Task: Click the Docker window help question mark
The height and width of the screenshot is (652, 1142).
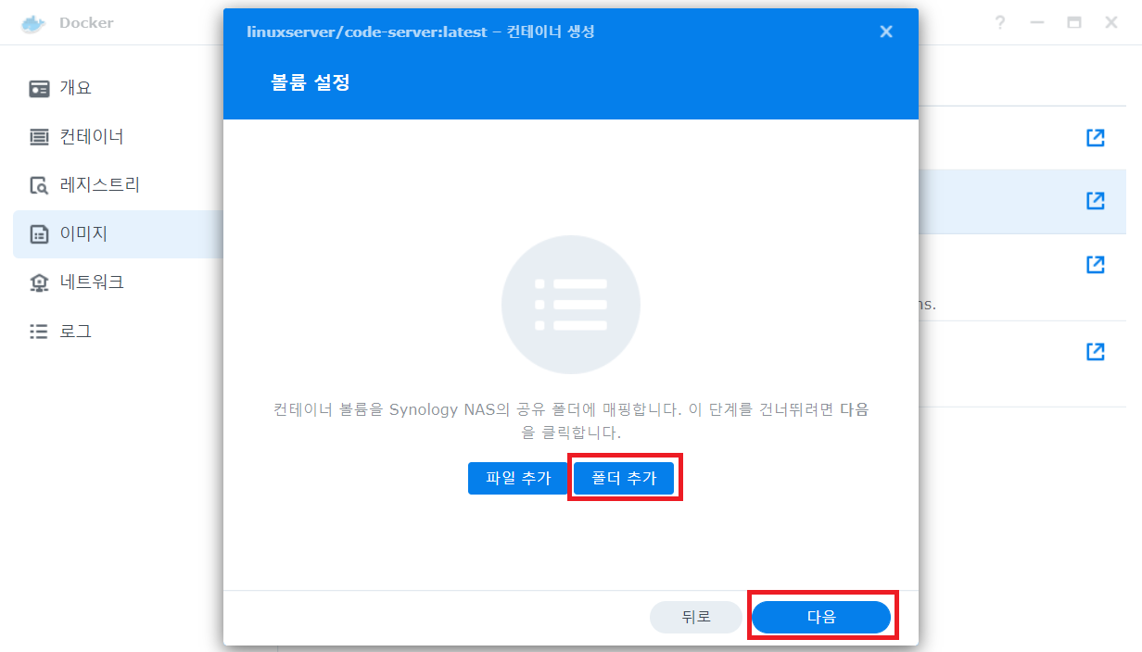Action: (x=1000, y=22)
